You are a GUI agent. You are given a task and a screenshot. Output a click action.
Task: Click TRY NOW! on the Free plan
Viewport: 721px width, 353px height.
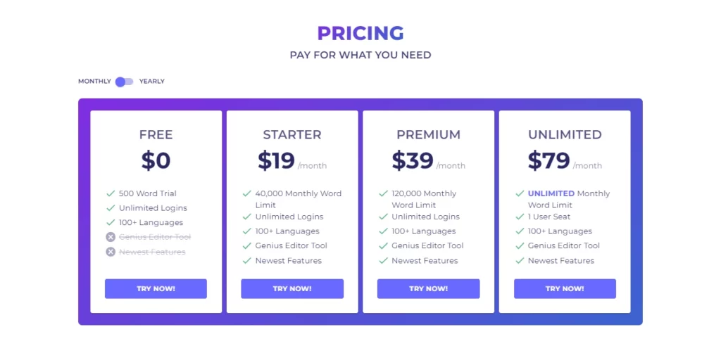156,289
